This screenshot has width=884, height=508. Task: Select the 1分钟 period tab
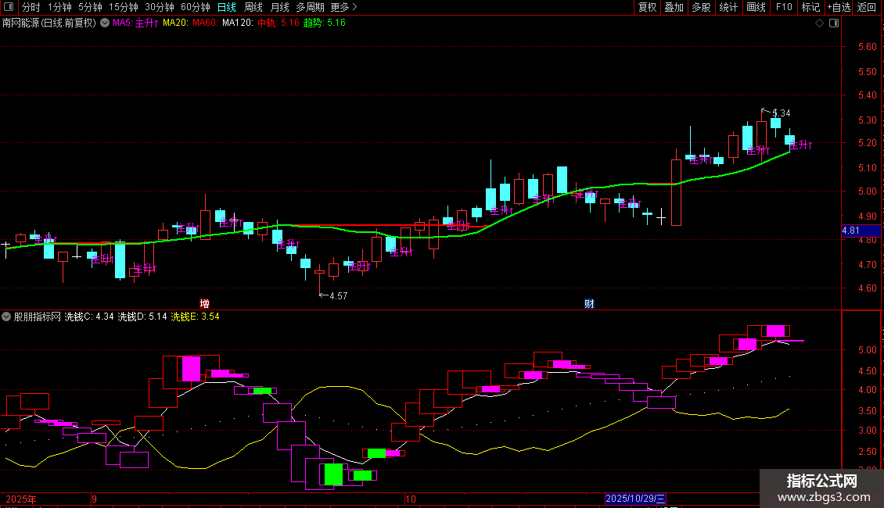click(x=59, y=7)
